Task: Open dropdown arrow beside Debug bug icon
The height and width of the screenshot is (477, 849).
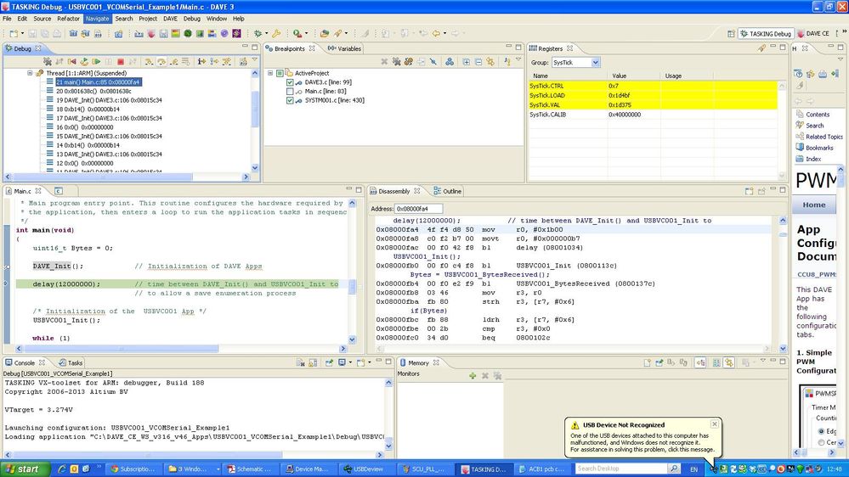Action: [266, 34]
